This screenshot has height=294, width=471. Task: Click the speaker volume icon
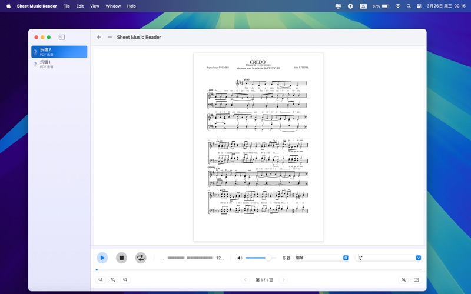pos(240,258)
